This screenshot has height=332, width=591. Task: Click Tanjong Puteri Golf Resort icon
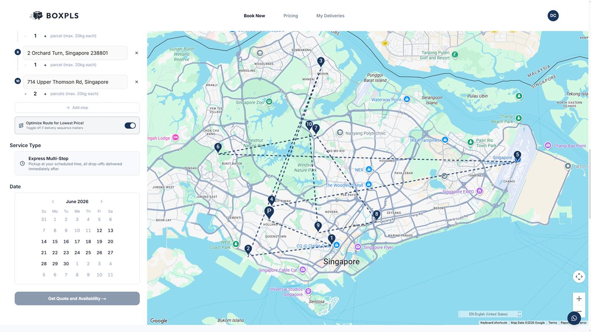click(455, 55)
